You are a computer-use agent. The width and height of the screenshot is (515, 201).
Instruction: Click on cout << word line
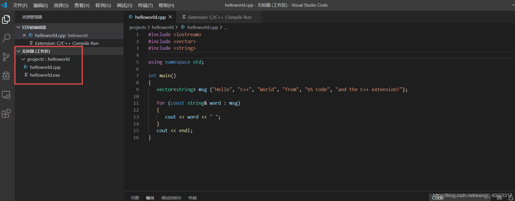[193, 117]
